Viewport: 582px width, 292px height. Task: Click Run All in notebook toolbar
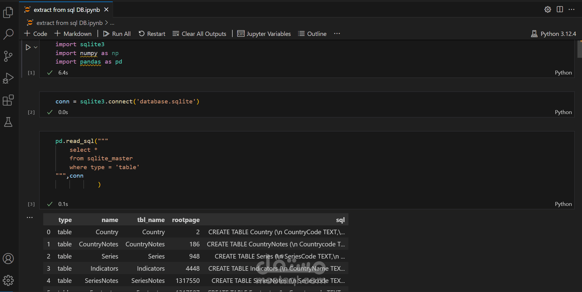[x=117, y=34]
